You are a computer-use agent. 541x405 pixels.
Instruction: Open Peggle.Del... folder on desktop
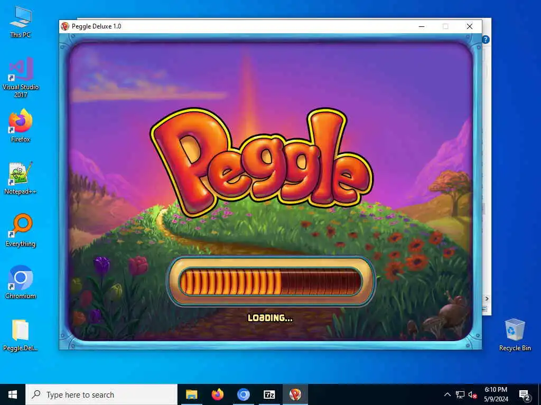point(21,335)
